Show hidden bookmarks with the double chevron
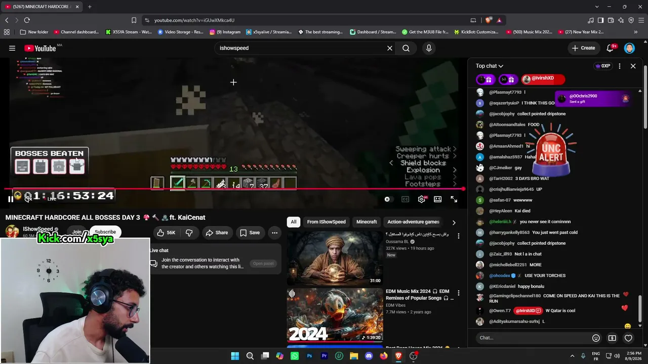This screenshot has width=648, height=364. coord(637,32)
